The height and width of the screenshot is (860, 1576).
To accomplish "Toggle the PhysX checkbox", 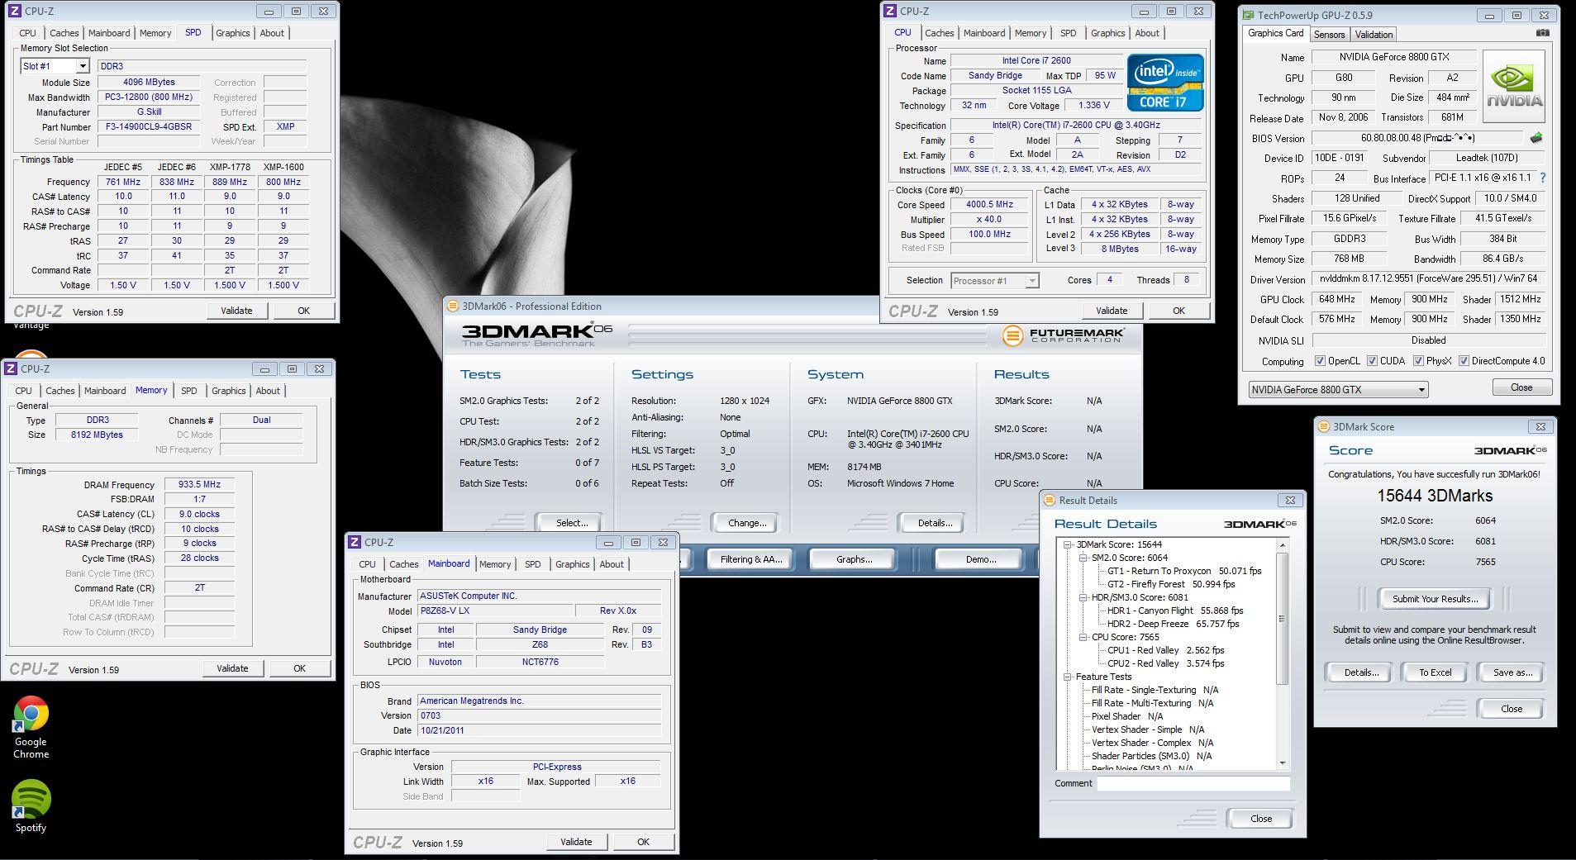I will (x=1418, y=361).
